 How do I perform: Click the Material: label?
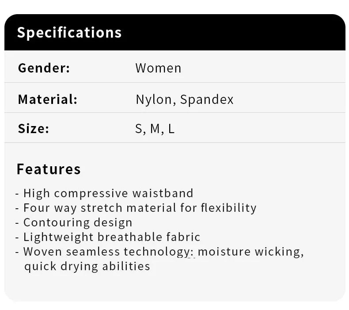[47, 99]
